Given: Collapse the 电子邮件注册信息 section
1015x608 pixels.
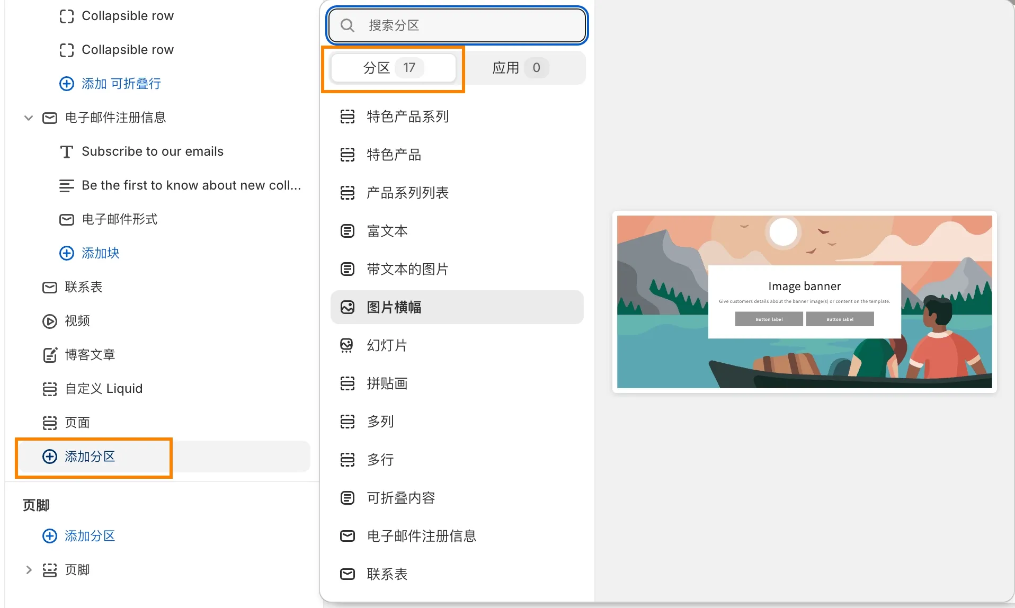Looking at the screenshot, I should tap(29, 118).
